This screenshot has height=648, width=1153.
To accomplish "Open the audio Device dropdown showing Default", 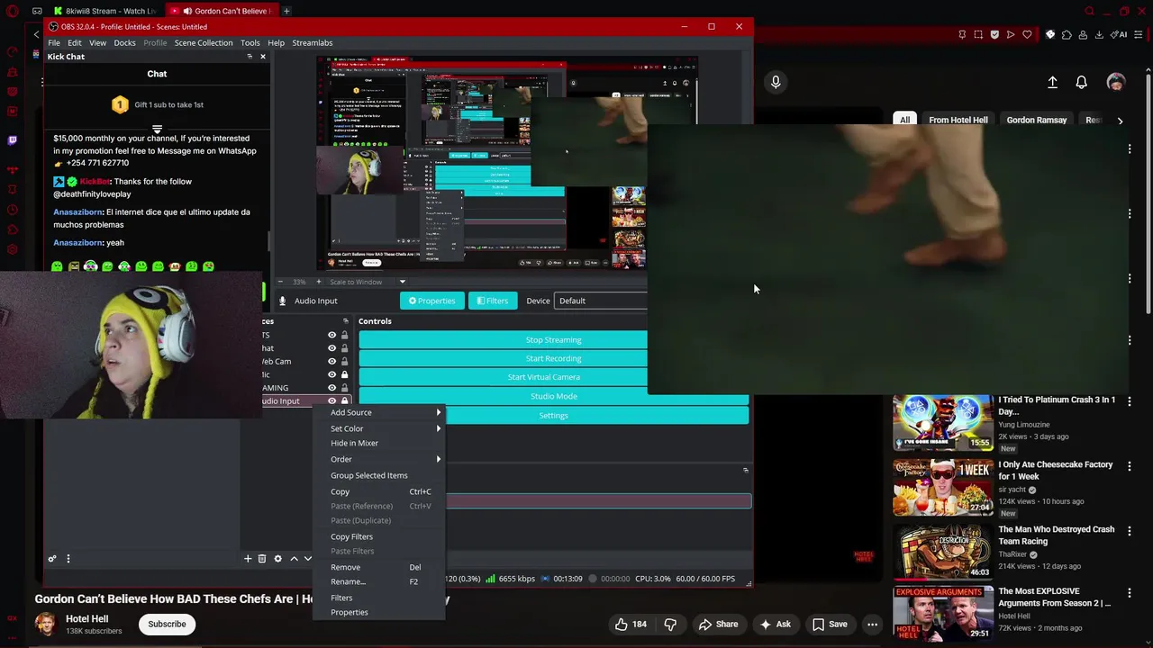I will [x=601, y=301].
